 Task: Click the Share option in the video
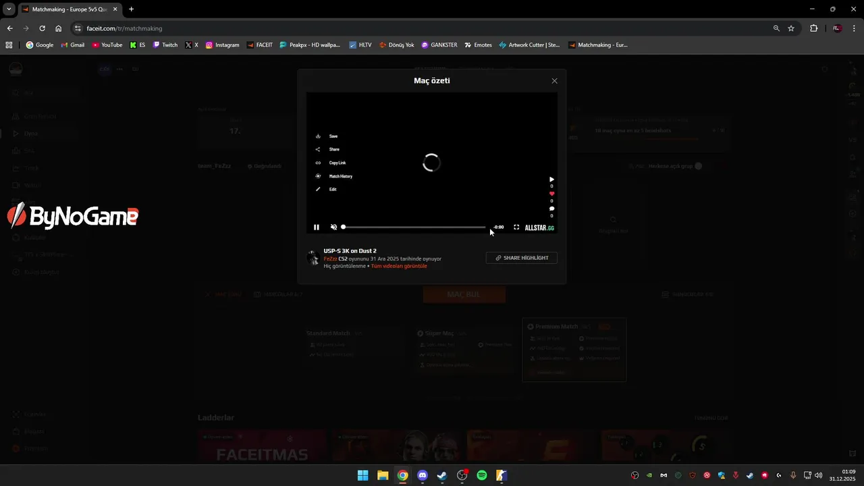click(327, 149)
